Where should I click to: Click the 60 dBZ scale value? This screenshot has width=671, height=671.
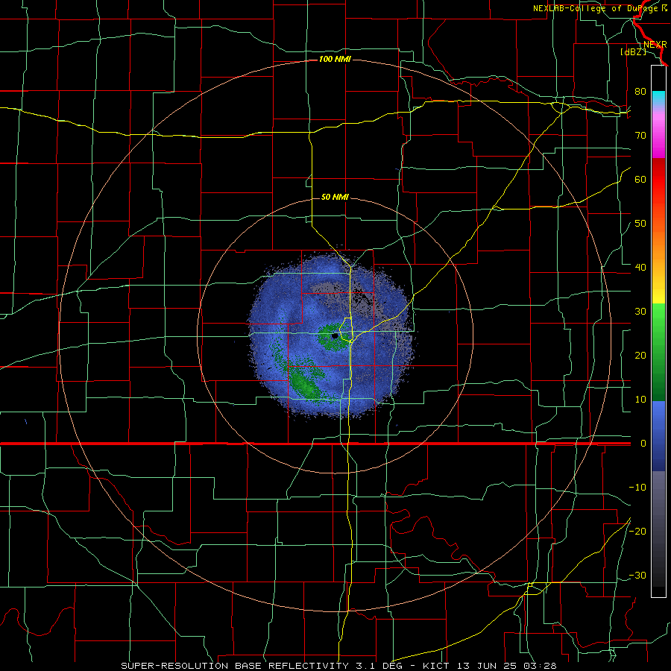pos(640,179)
